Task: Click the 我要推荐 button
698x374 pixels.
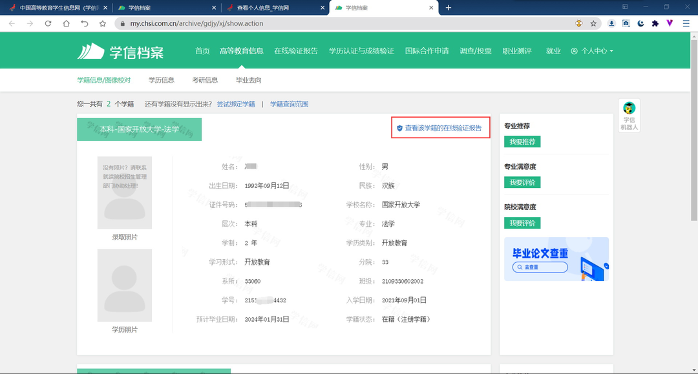Action: tap(522, 141)
